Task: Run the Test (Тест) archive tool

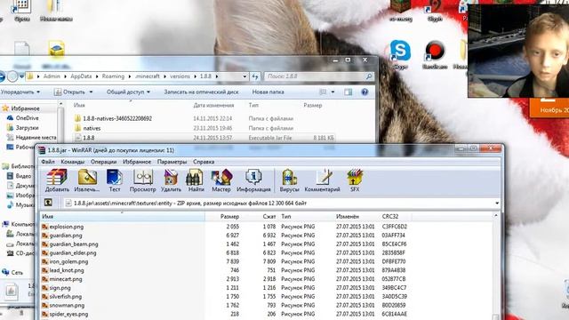Action: 115,180
